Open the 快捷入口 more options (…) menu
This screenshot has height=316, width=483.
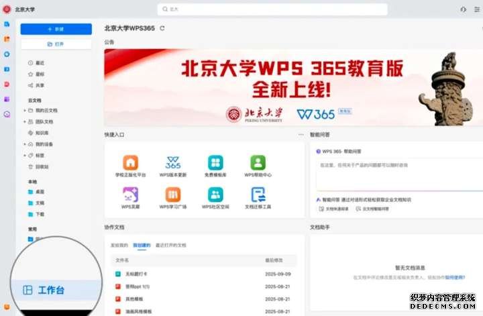[x=301, y=135]
